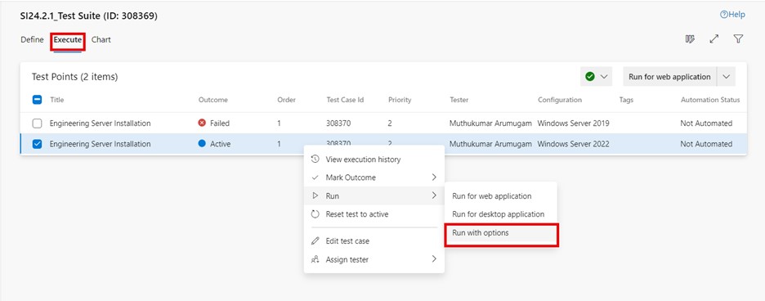Click the blue Active status dot
The height and width of the screenshot is (301, 765).
pos(202,144)
